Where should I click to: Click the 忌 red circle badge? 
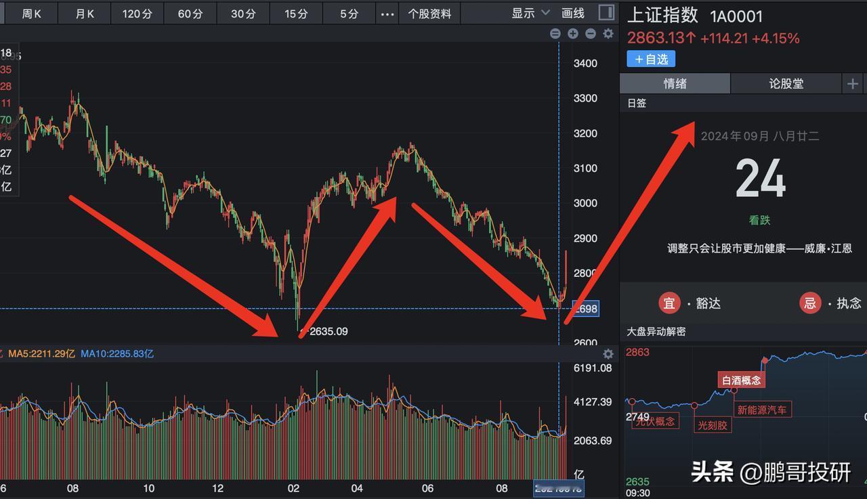pyautogui.click(x=810, y=303)
